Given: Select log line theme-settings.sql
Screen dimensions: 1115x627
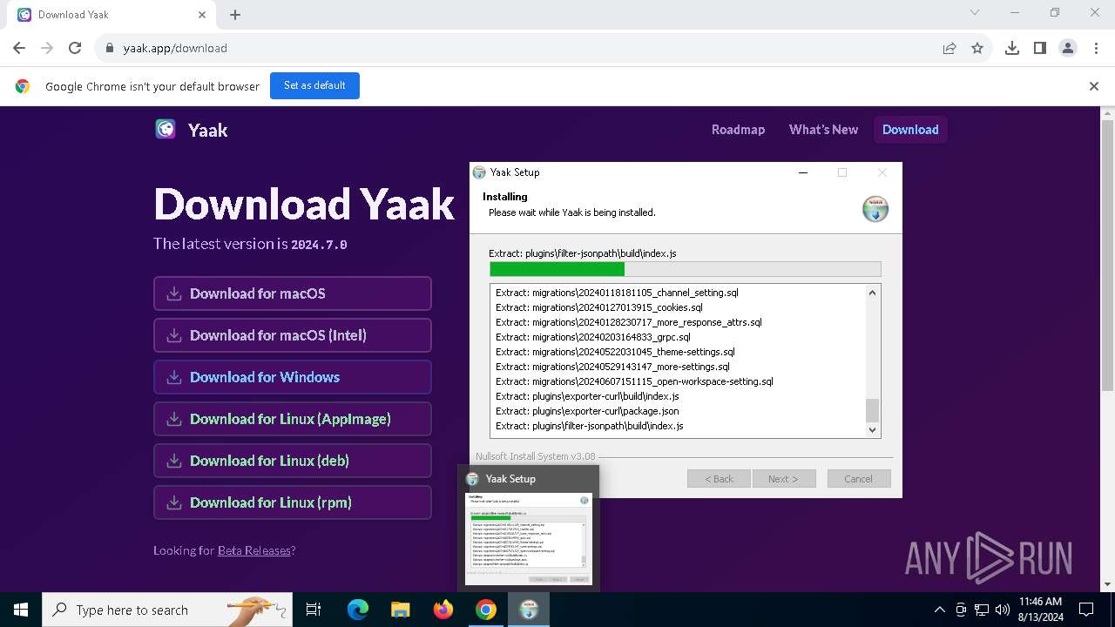Looking at the screenshot, I should click(x=615, y=352).
